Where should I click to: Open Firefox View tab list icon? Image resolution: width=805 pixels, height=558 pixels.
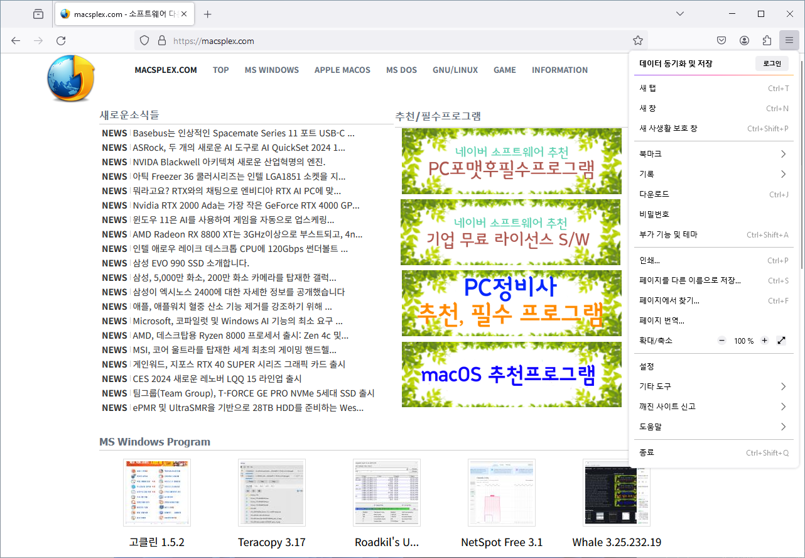38,14
